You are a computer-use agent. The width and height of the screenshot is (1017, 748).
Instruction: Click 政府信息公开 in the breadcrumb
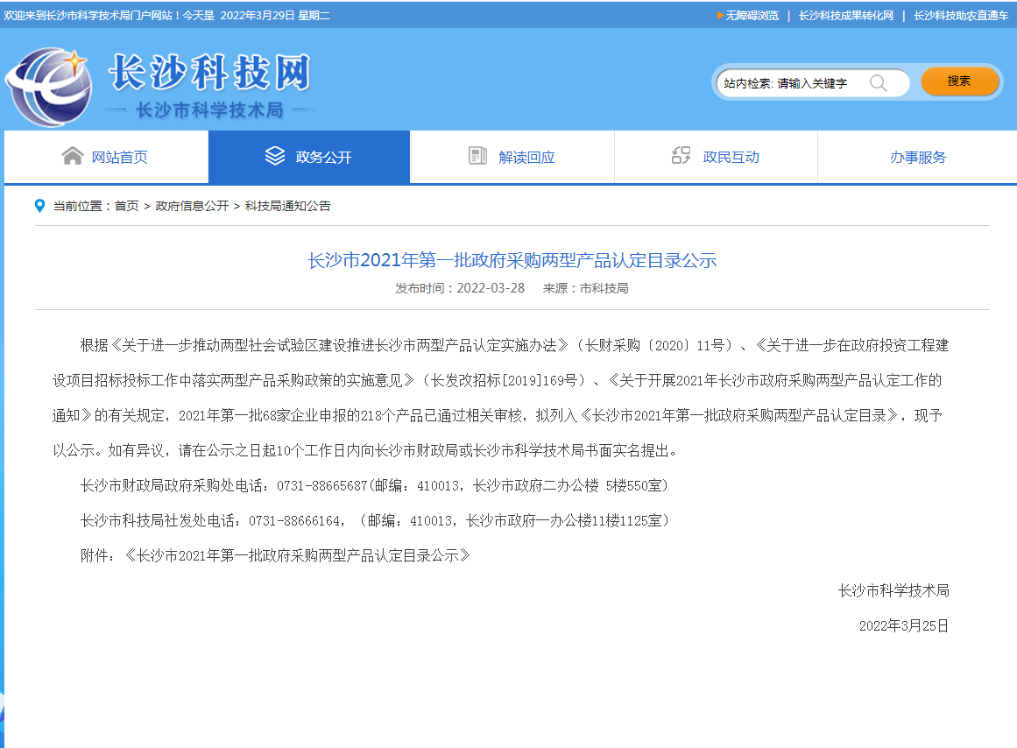pyautogui.click(x=192, y=206)
